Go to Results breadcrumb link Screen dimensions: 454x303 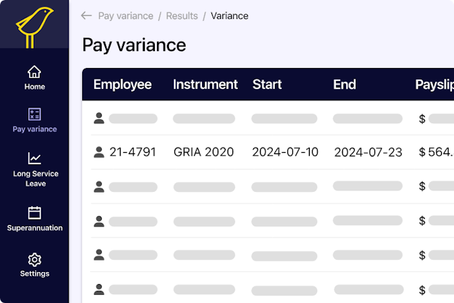182,15
